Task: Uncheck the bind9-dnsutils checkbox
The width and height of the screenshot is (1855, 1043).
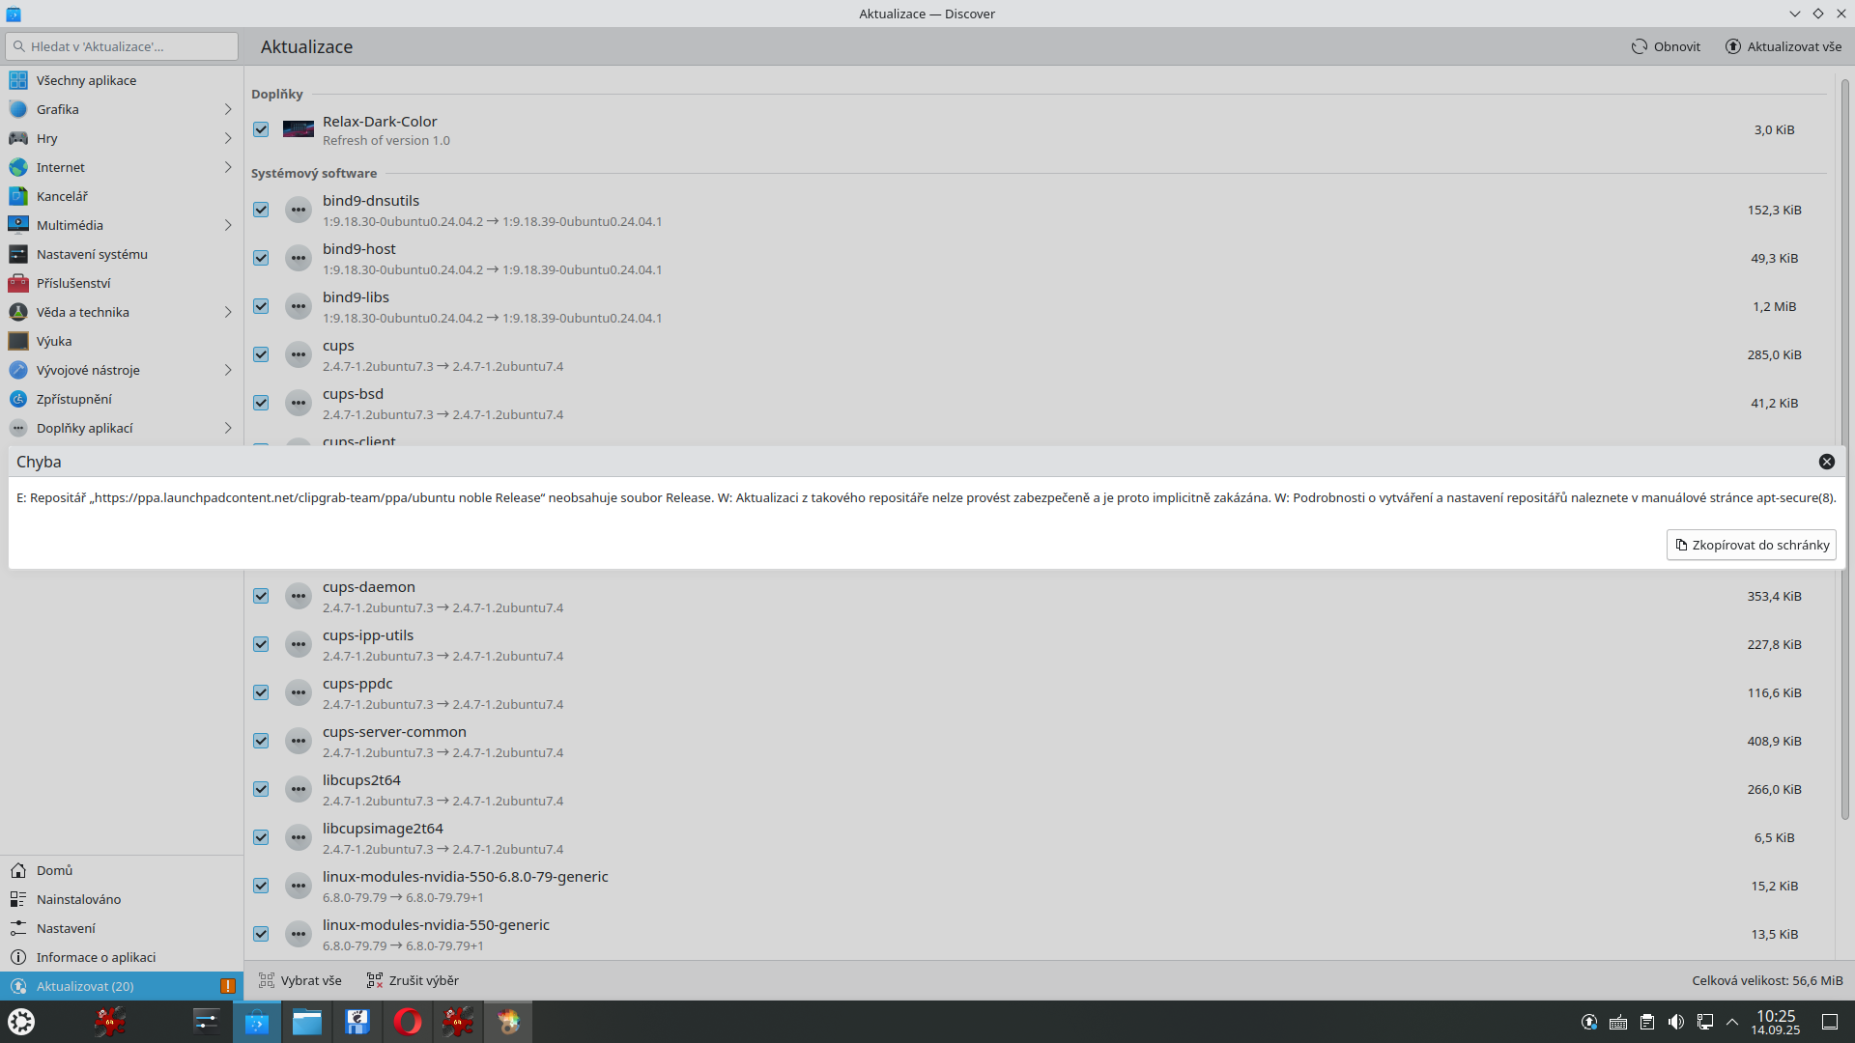Action: point(261,210)
